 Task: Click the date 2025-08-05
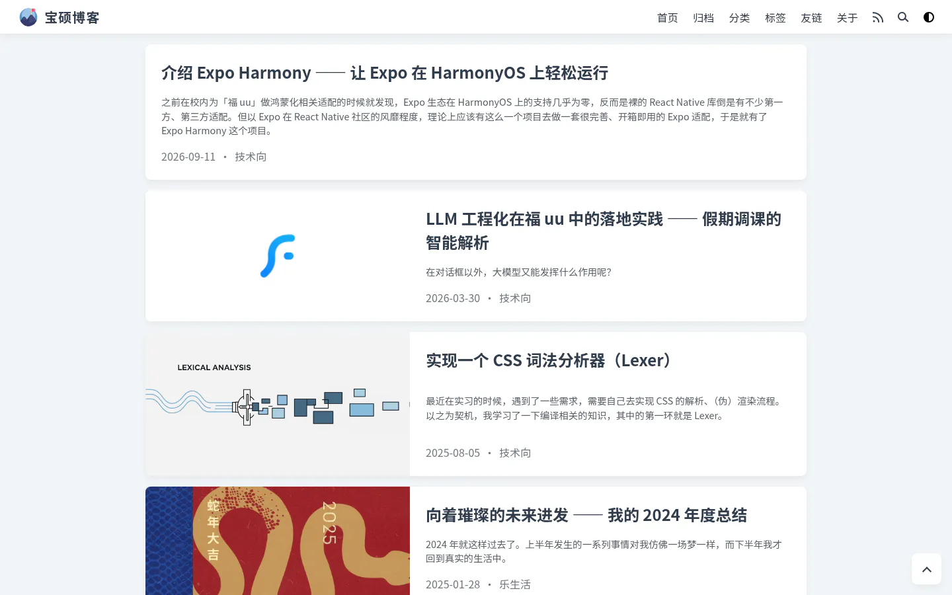pyautogui.click(x=453, y=453)
